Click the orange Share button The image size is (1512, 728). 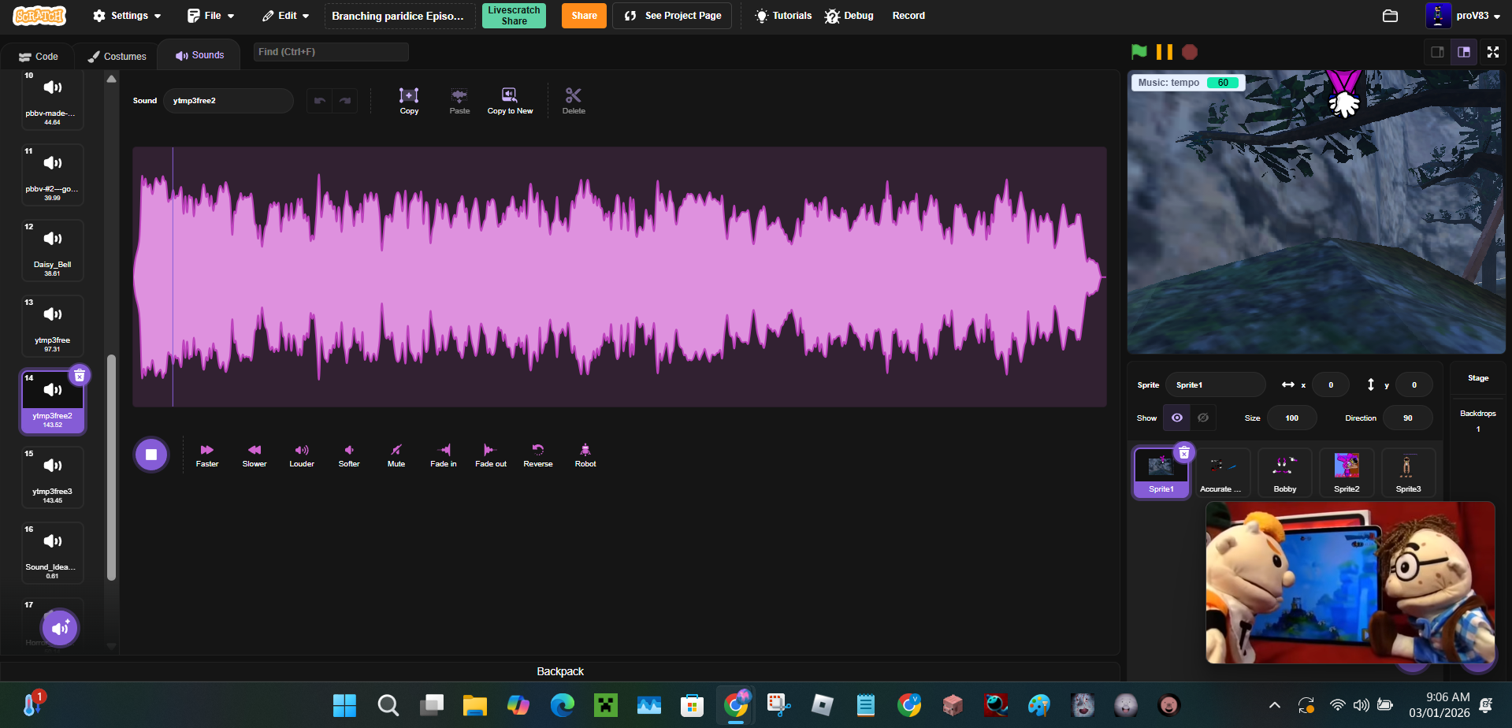pyautogui.click(x=584, y=16)
